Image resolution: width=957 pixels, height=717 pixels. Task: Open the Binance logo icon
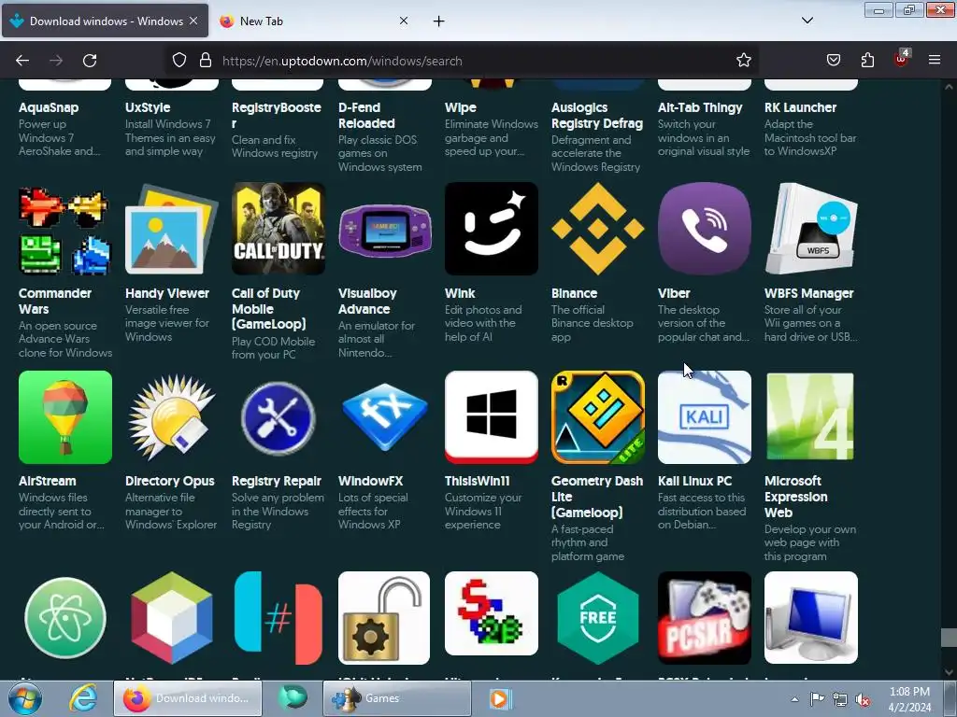pyautogui.click(x=597, y=230)
